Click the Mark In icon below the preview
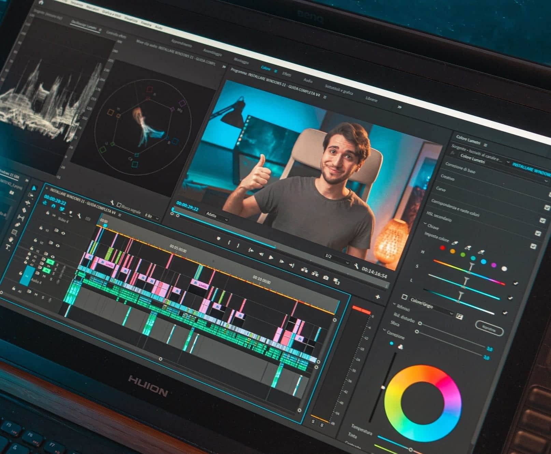Viewport: 551px width, 454px height. [x=229, y=243]
